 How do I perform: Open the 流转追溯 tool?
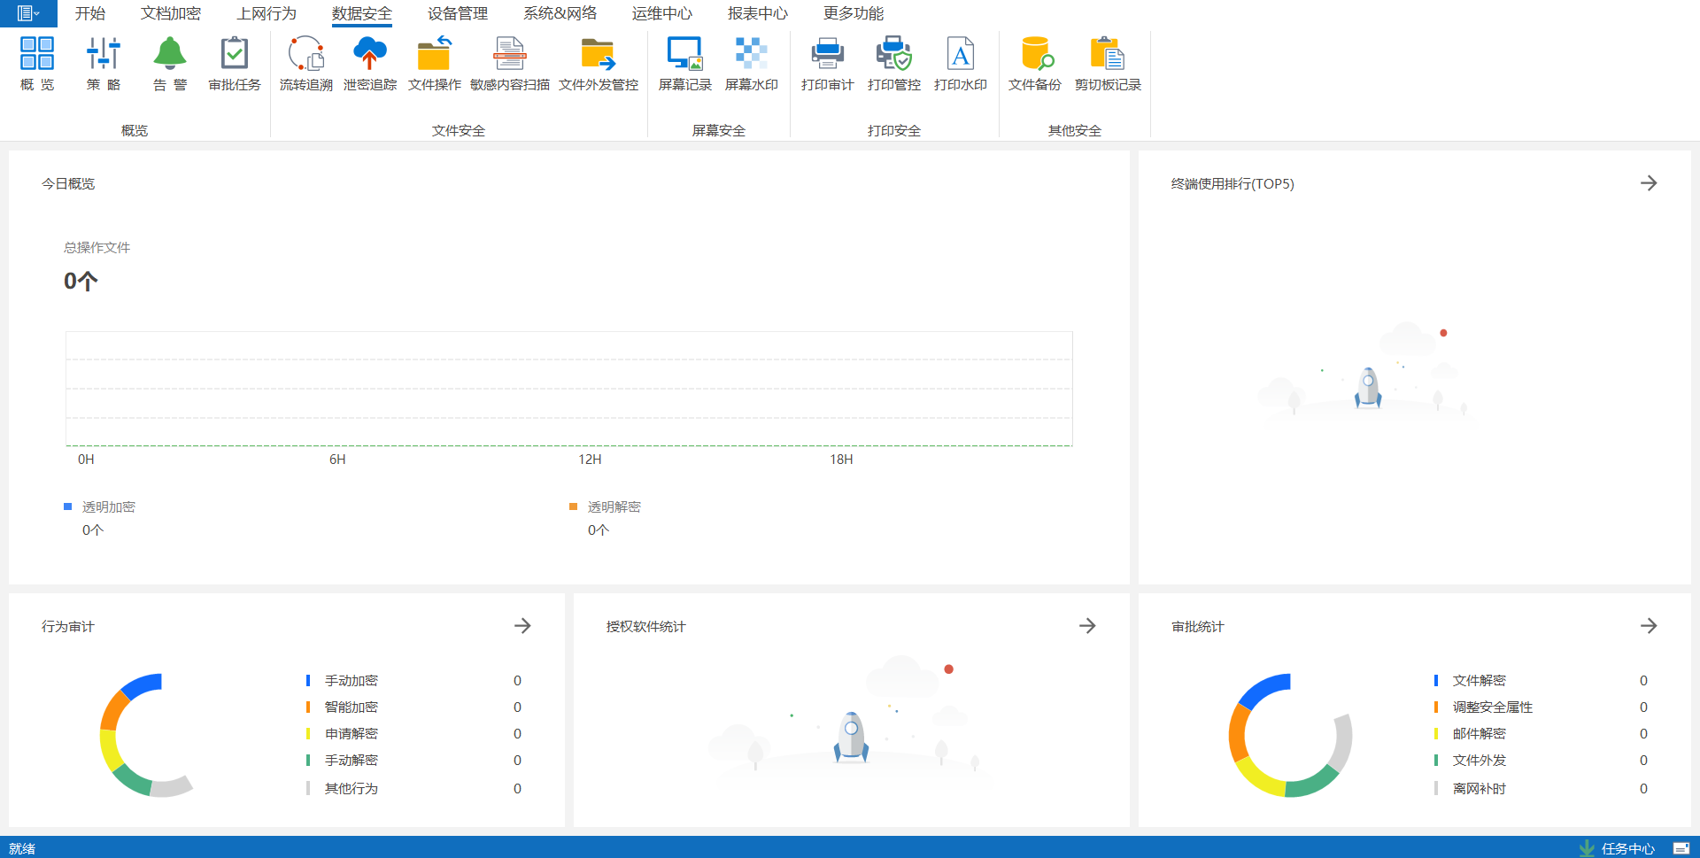pos(305,63)
